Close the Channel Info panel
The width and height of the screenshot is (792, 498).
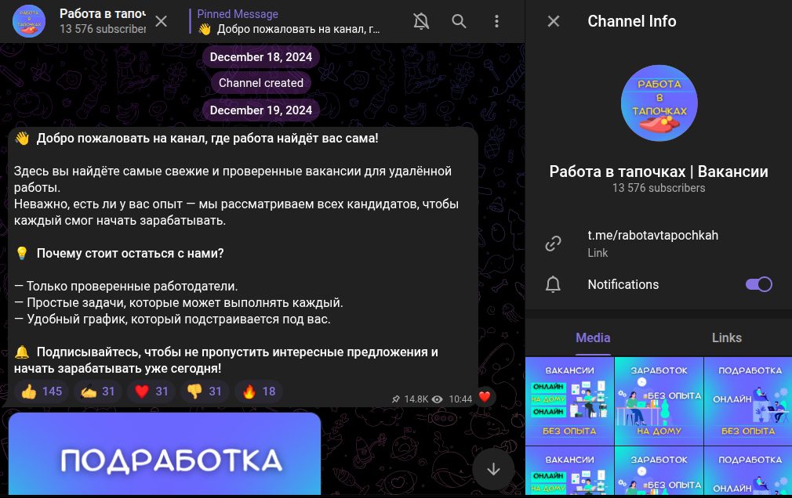tap(554, 21)
